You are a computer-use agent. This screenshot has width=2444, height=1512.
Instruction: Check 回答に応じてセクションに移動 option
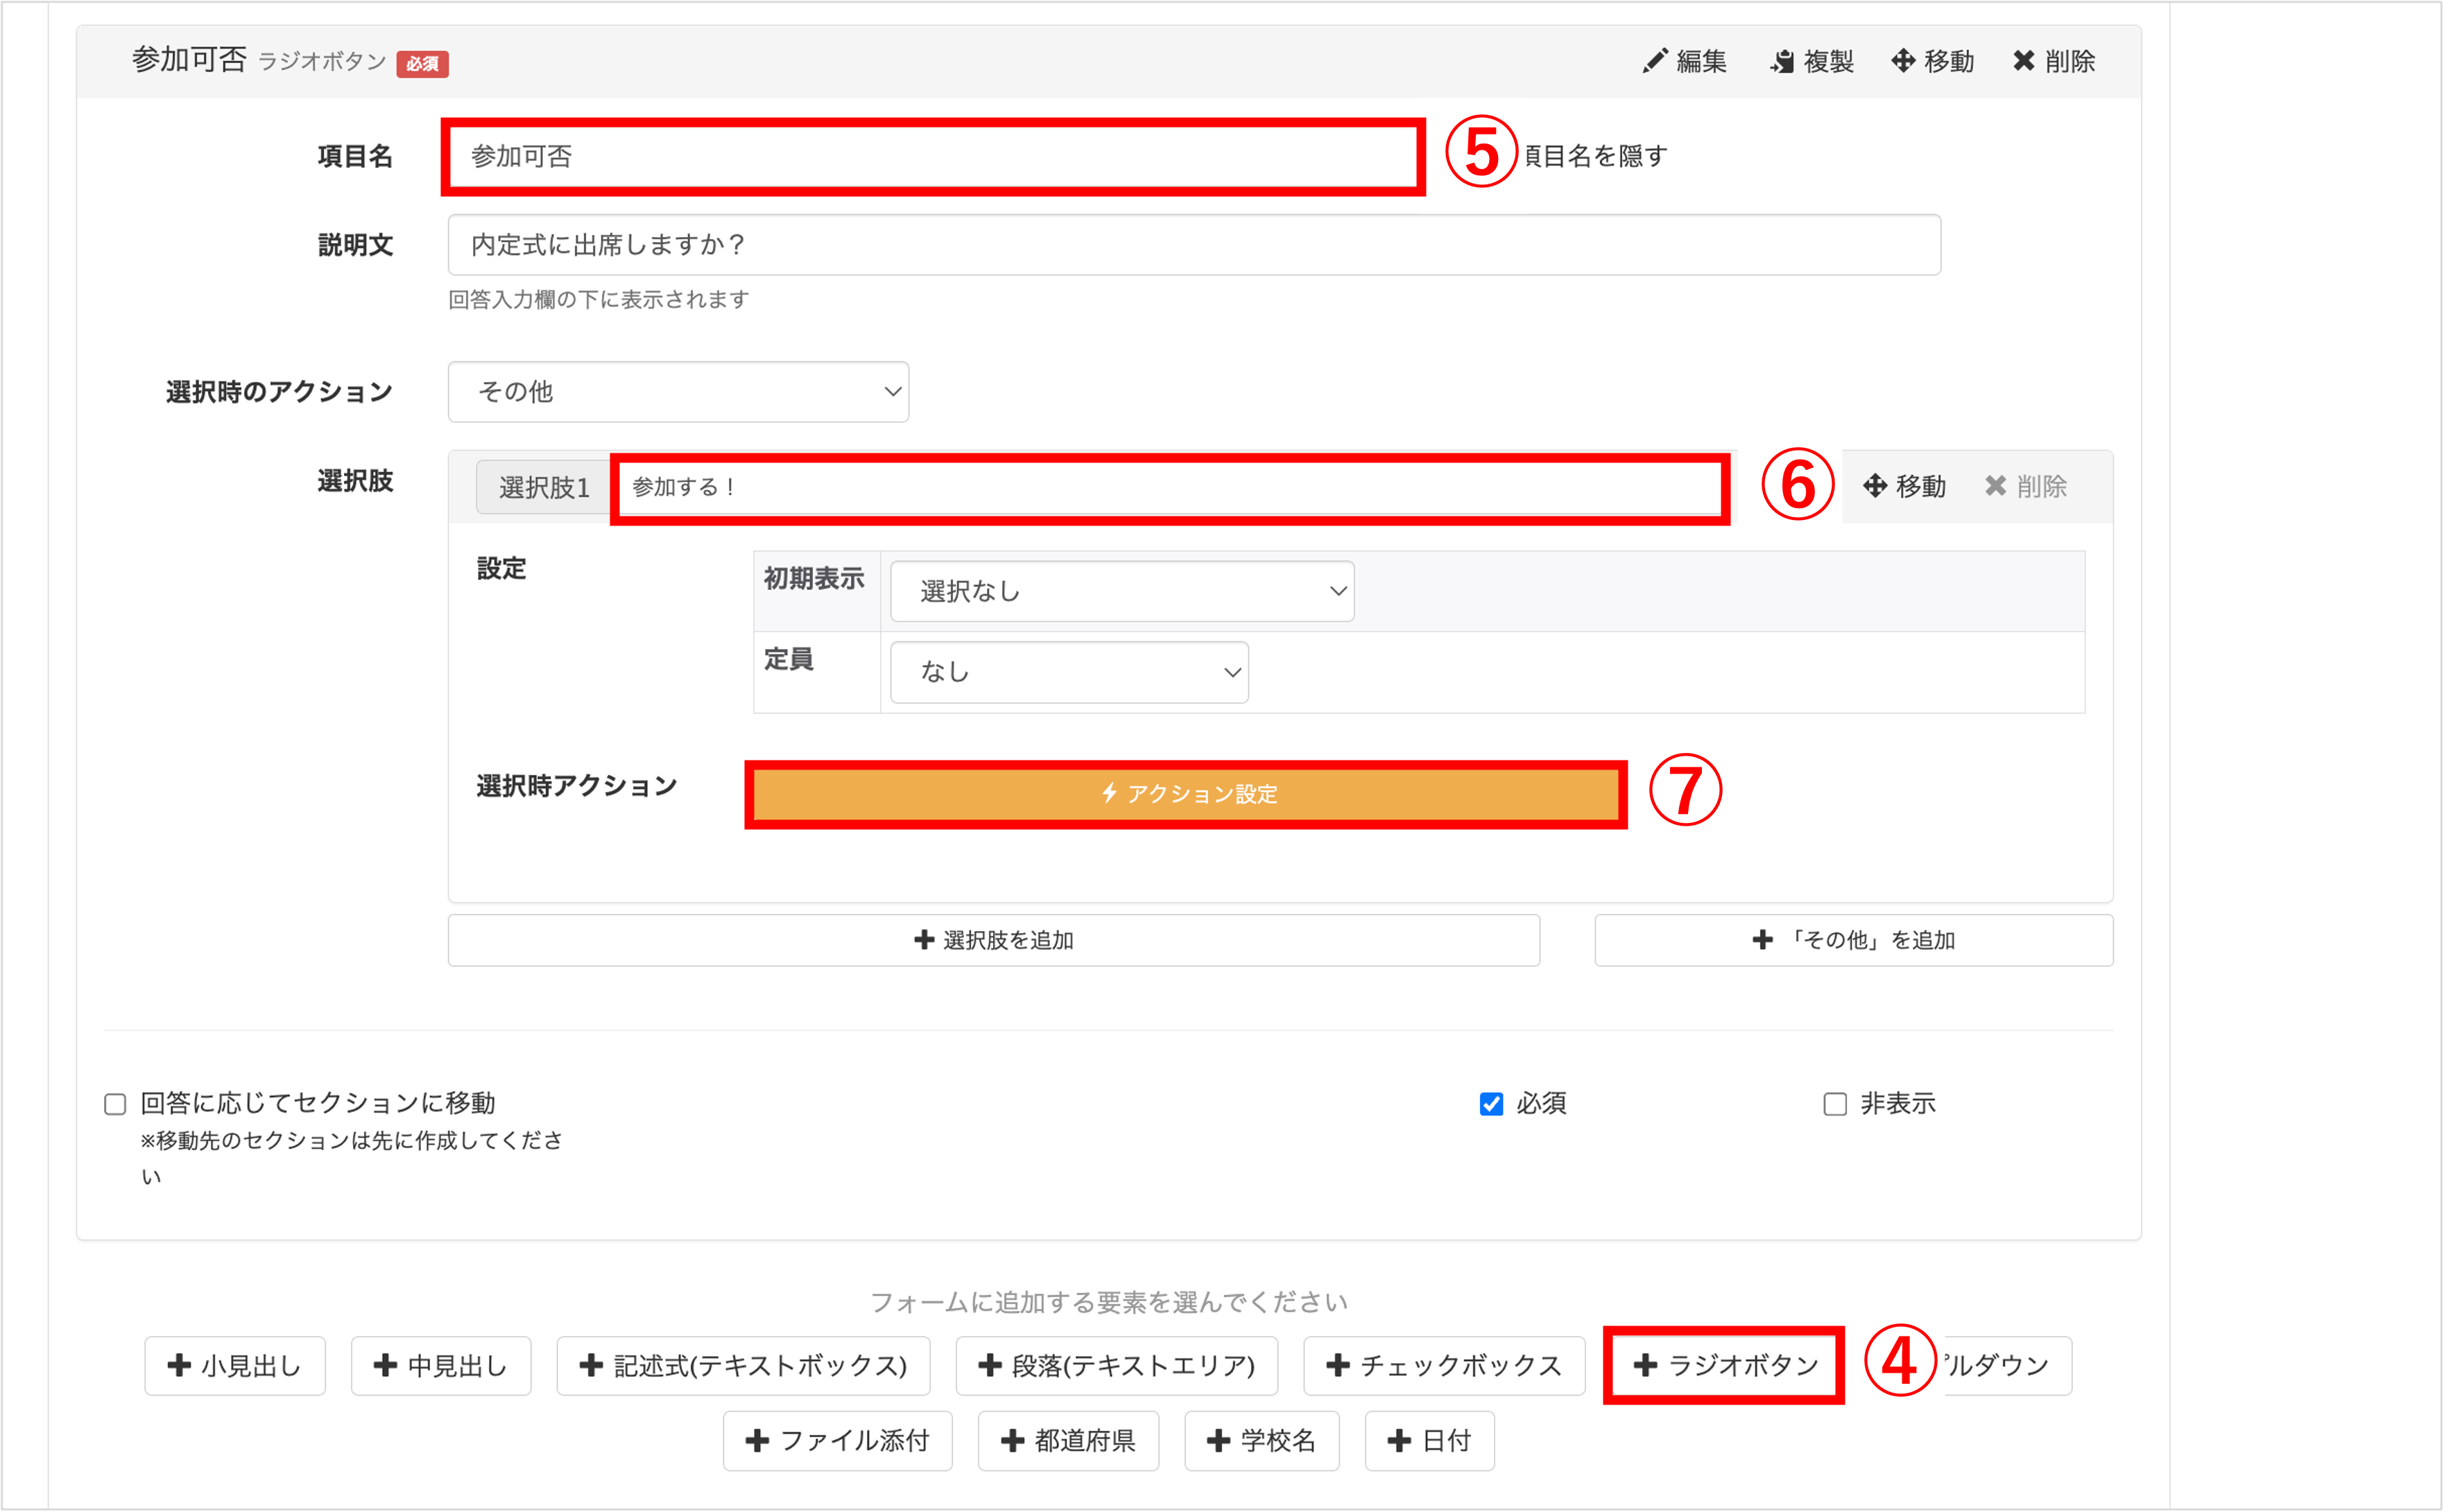point(115,1103)
